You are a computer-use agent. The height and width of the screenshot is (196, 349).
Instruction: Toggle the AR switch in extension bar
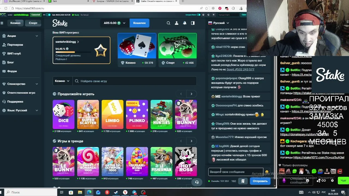pyautogui.click(x=48, y=15)
